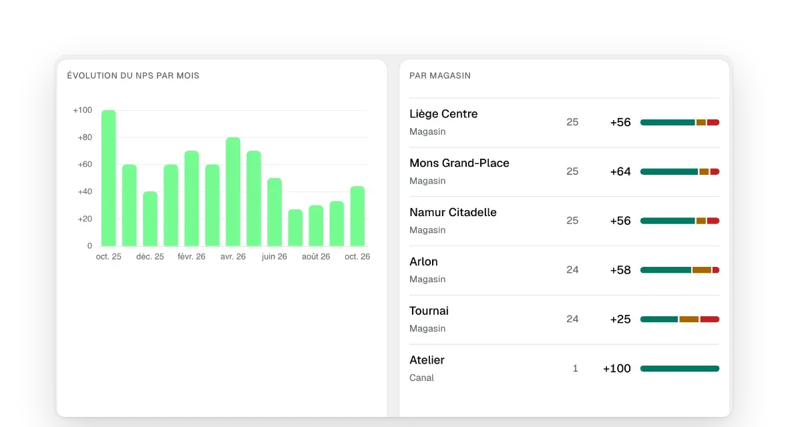Click the "Canal" label under Atelier
This screenshot has height=427, width=788.
click(421, 378)
